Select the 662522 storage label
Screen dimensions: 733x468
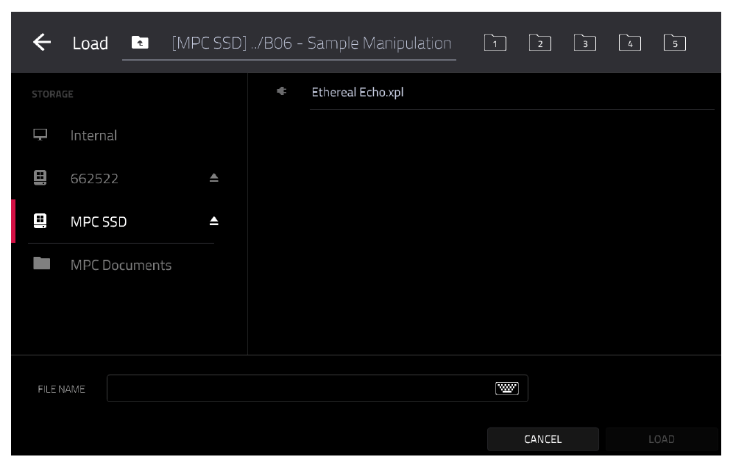tap(94, 179)
